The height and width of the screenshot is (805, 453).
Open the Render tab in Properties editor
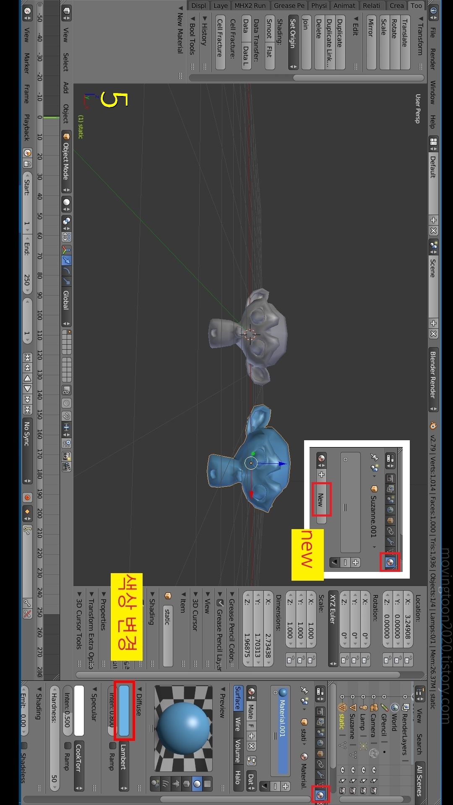tap(320, 712)
